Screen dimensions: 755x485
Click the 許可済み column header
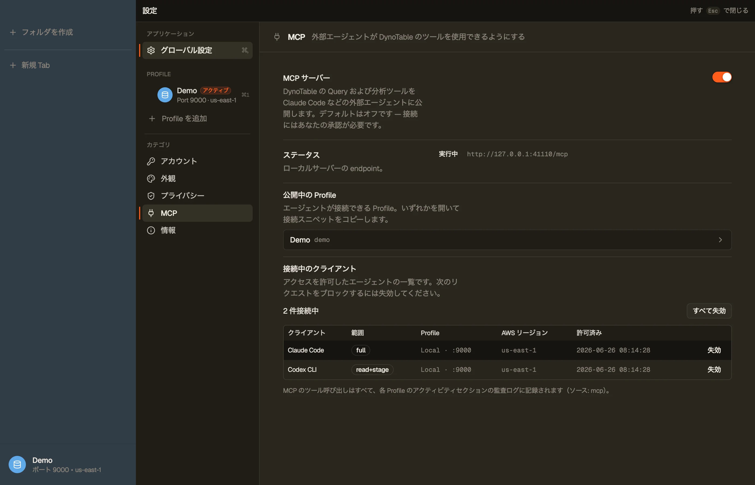point(589,333)
